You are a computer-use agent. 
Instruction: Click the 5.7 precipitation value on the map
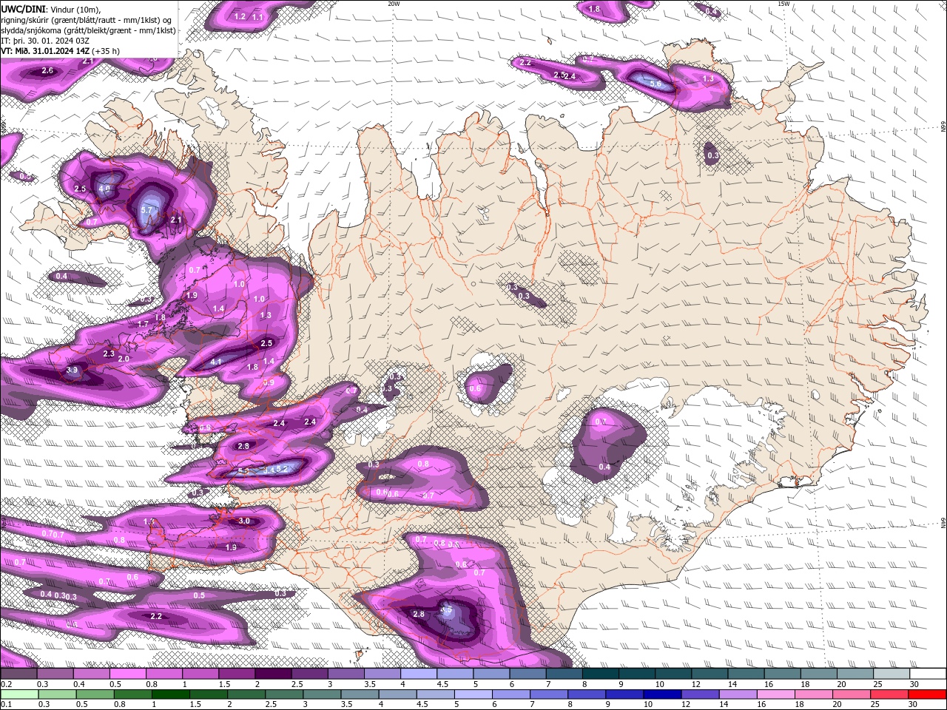click(146, 210)
